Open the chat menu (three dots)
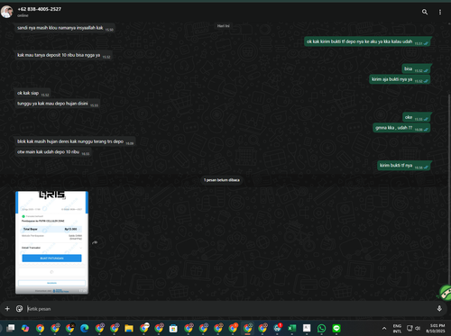 pyautogui.click(x=440, y=12)
